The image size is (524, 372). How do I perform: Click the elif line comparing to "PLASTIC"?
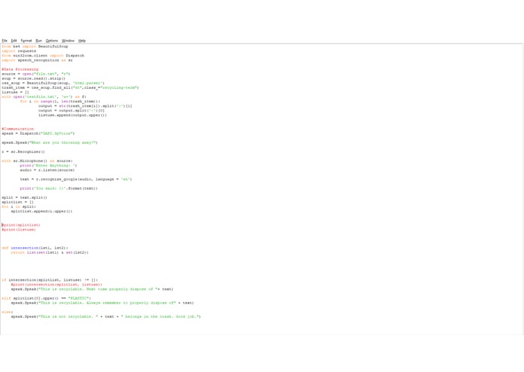coord(46,298)
